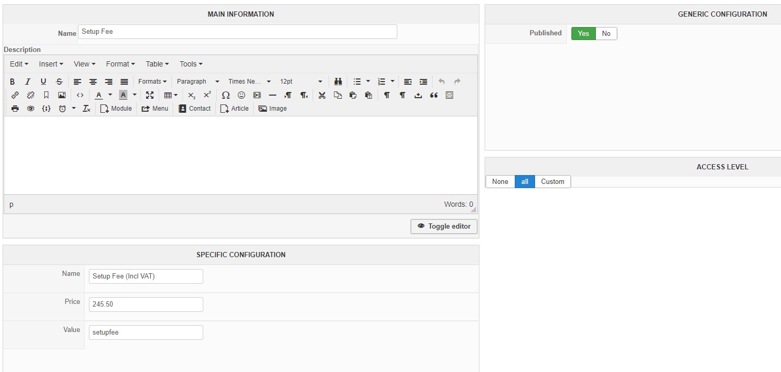Choose the Custom access level option
Screen dimensions: 781x372
pos(552,181)
